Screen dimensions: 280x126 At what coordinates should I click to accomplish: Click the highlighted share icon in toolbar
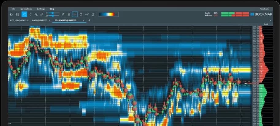pyautogui.click(x=24, y=14)
